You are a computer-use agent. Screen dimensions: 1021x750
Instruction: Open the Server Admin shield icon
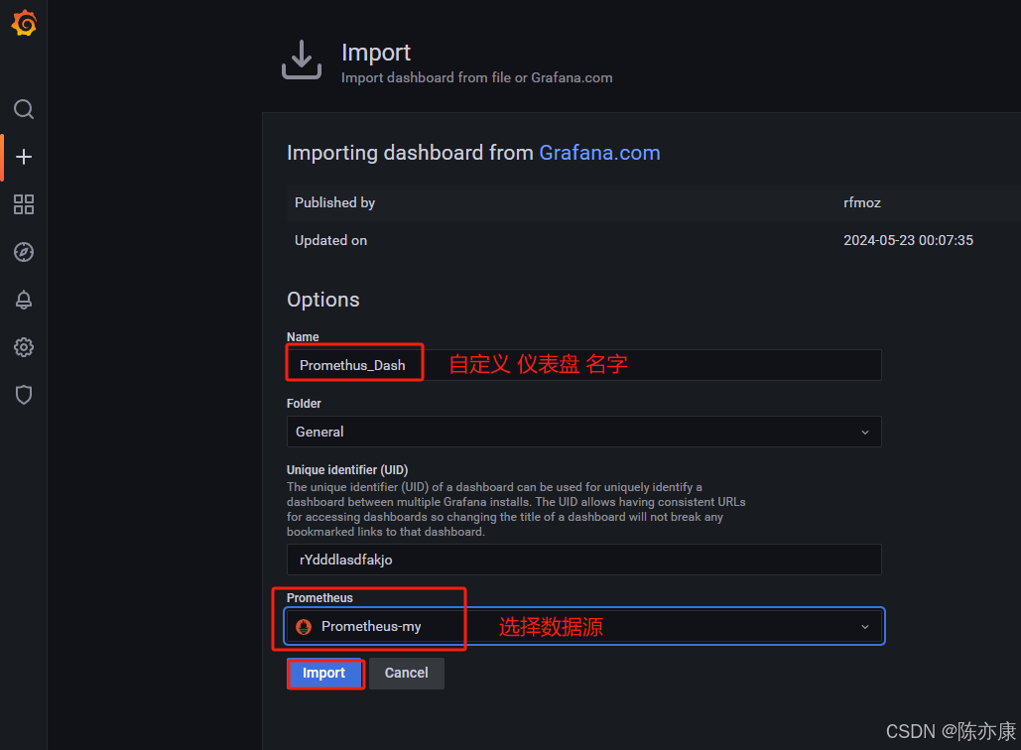(24, 395)
